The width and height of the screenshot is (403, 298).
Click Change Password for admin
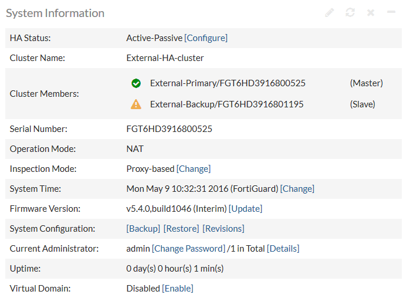(188, 248)
